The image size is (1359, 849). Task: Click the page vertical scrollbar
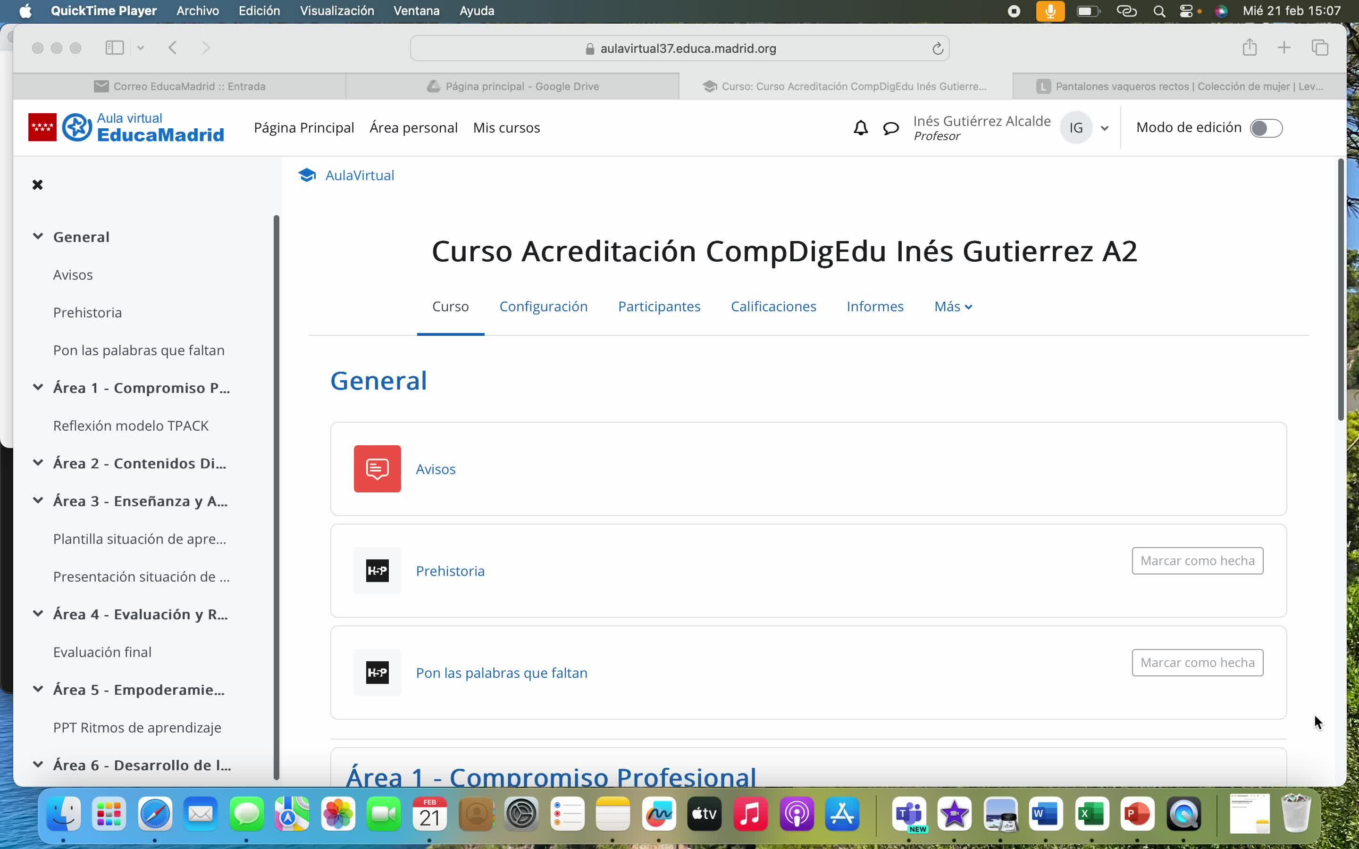pos(1341,290)
